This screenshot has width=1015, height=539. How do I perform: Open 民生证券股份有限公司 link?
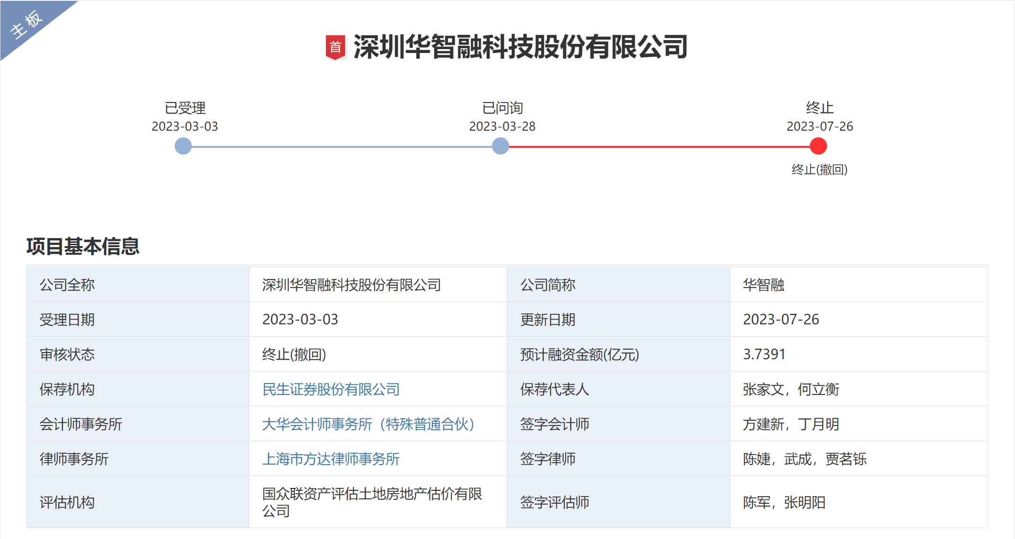tap(331, 389)
